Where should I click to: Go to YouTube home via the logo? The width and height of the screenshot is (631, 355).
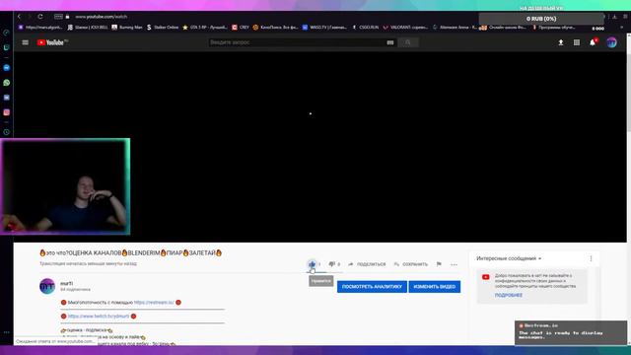(52, 42)
